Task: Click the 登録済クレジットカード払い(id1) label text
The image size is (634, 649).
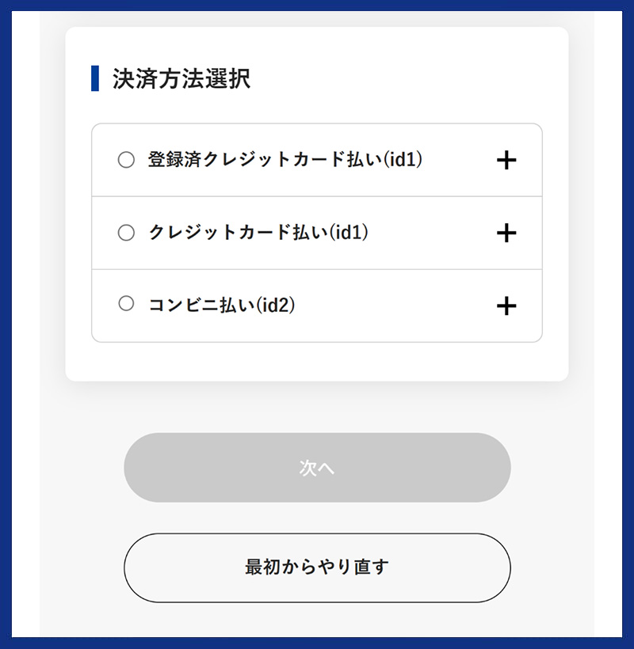Action: 285,160
